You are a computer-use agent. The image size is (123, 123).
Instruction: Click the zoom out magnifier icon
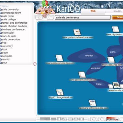(94, 119)
